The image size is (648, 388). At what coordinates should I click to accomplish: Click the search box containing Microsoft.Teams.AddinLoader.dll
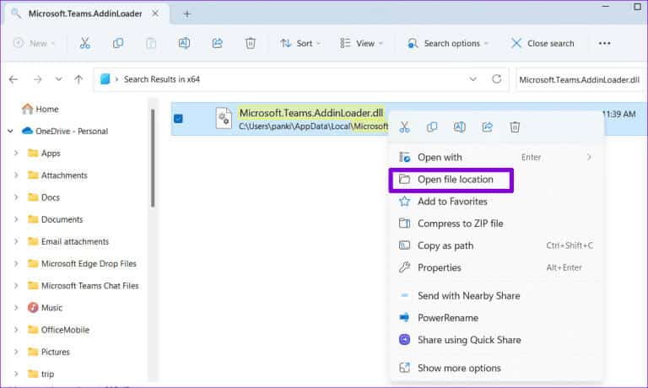pyautogui.click(x=580, y=80)
